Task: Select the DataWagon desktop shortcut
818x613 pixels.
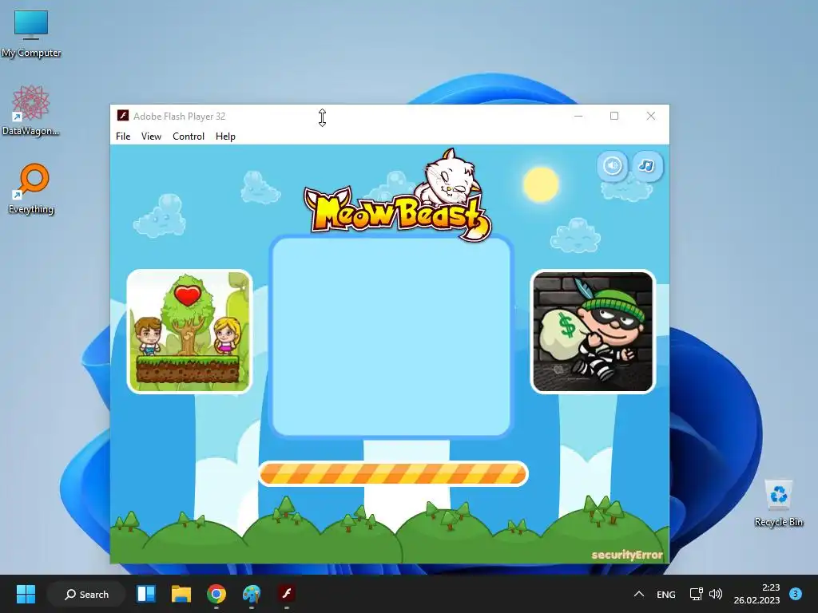Action: pyautogui.click(x=31, y=110)
